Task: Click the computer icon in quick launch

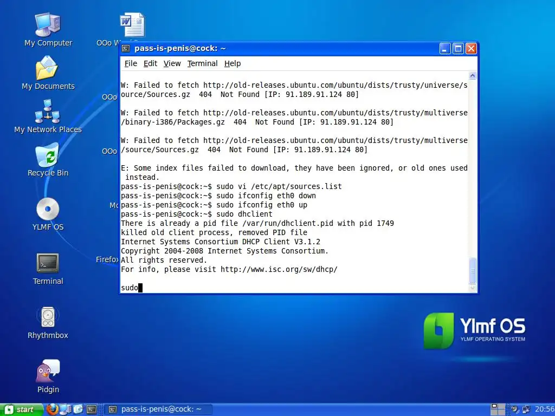Action: [x=66, y=409]
